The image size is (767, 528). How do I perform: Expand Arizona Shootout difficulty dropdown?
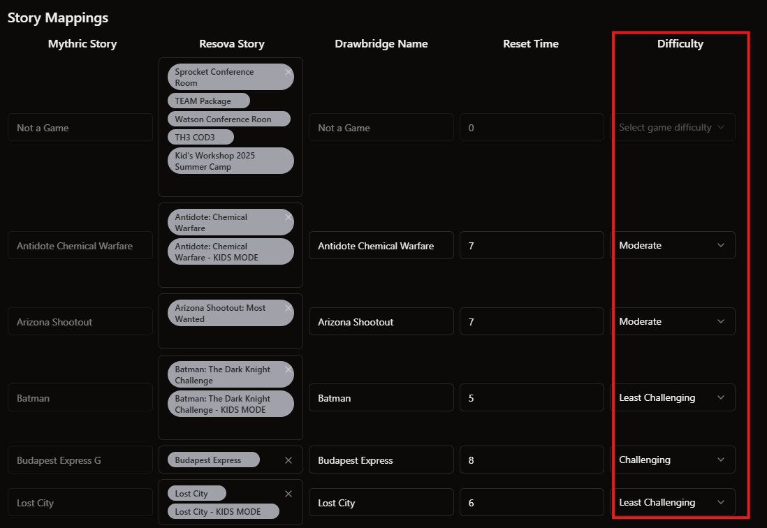(673, 321)
